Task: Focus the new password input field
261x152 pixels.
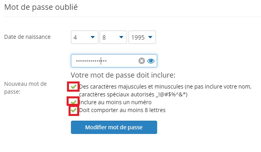Action: click(x=114, y=61)
